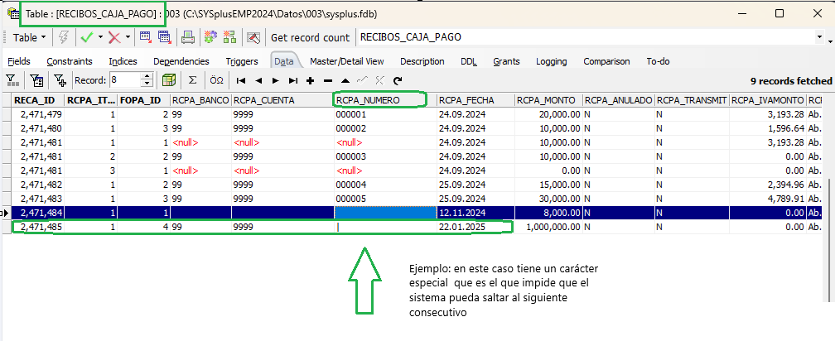Open toolbar overflow arrow at far right
835x341 pixels.
pos(830,41)
